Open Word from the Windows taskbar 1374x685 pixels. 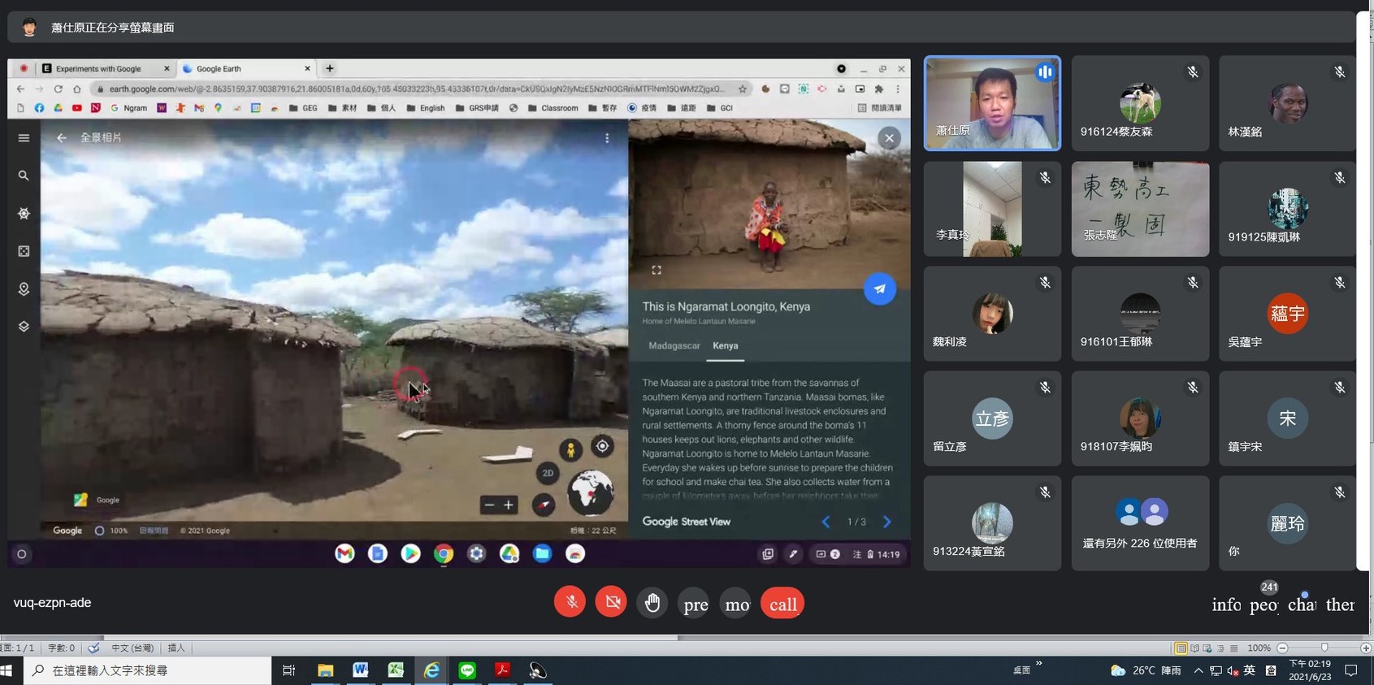point(360,670)
